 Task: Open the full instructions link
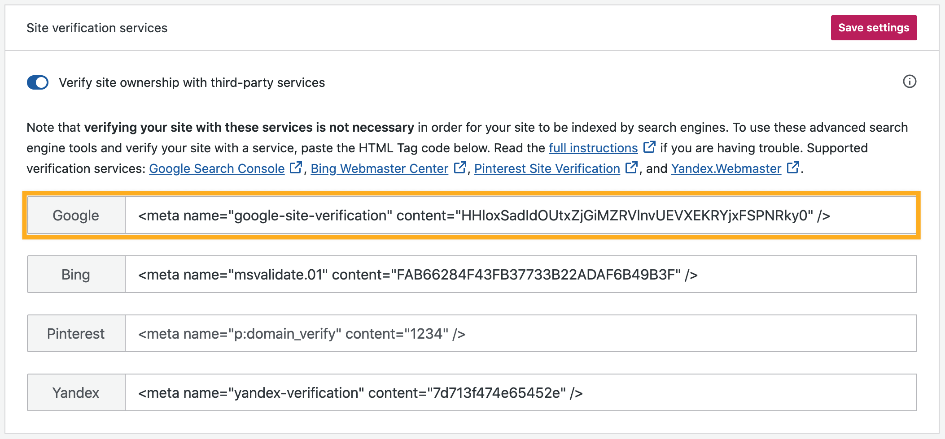(x=593, y=148)
